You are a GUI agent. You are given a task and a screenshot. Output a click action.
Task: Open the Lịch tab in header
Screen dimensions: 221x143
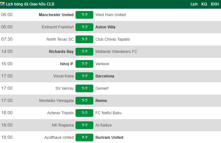[x=194, y=4]
